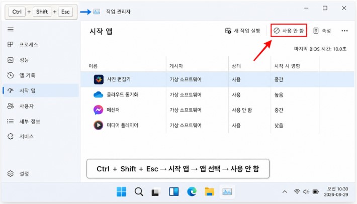Open 앱 기록 page

click(x=41, y=75)
